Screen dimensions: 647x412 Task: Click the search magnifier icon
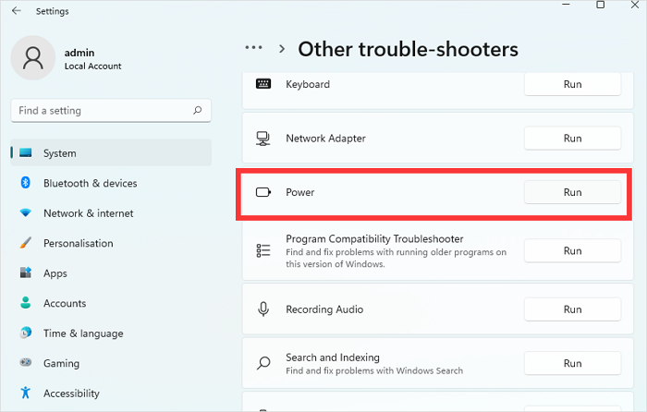pos(197,111)
